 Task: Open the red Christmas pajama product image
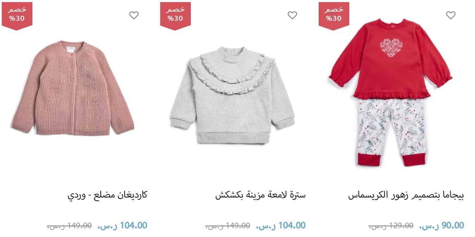pos(390,92)
